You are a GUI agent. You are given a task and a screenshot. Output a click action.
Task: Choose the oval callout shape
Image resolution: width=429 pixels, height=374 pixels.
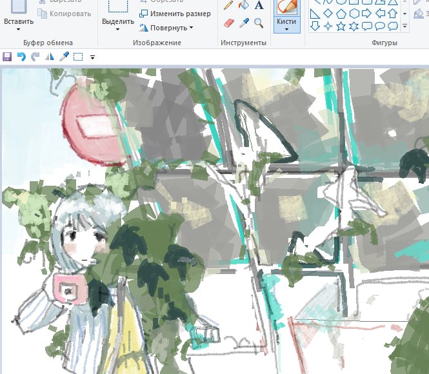coord(380,26)
